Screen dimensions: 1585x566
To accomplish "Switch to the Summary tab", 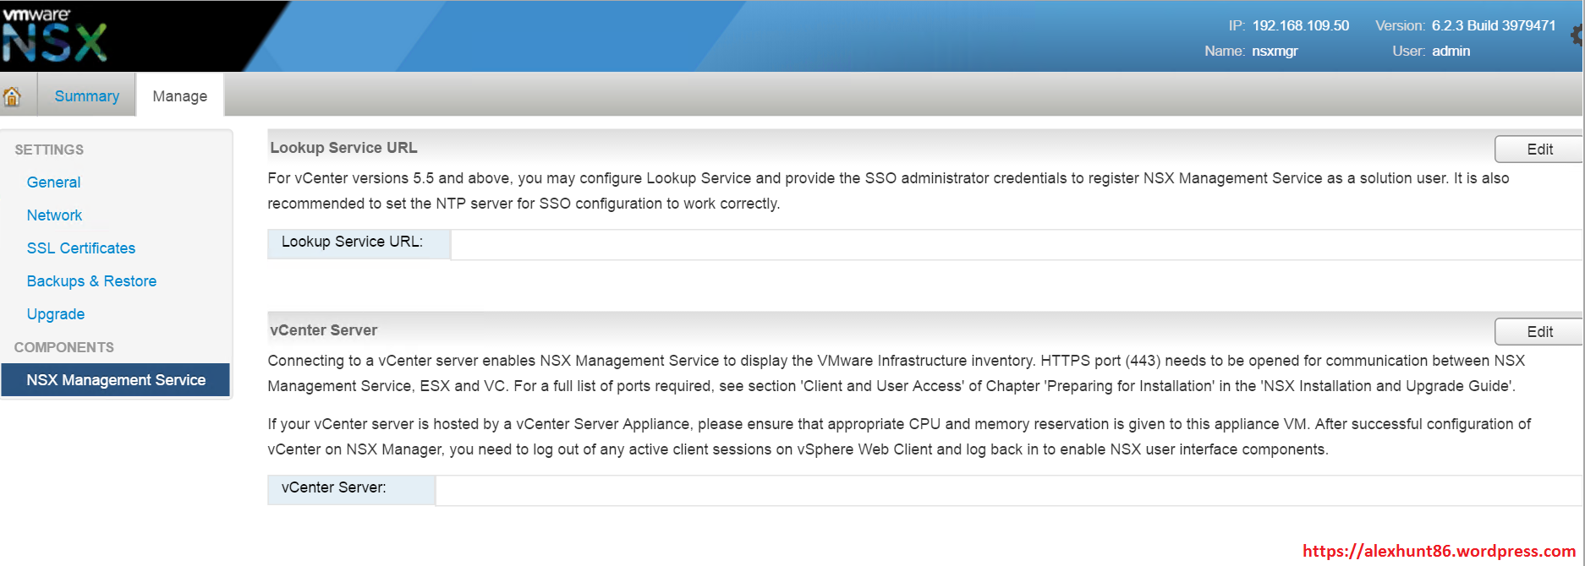I will (86, 96).
